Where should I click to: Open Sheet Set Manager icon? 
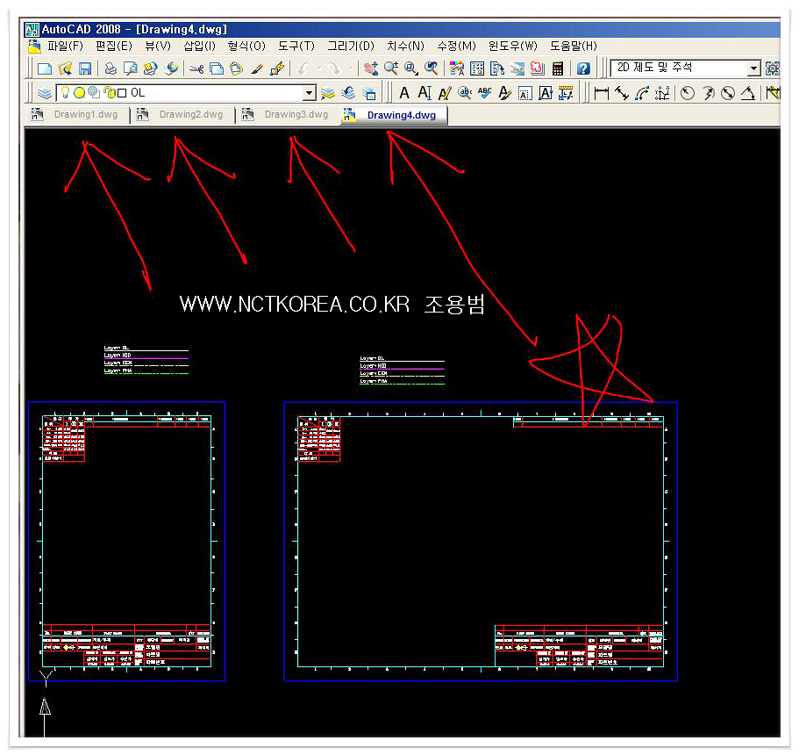tap(517, 68)
